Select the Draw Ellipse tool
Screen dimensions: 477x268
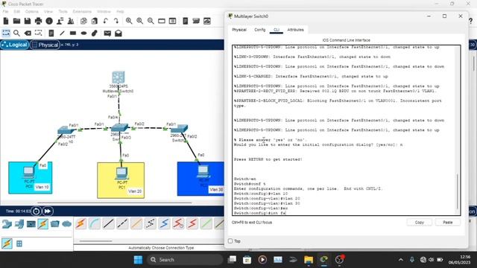click(x=83, y=33)
